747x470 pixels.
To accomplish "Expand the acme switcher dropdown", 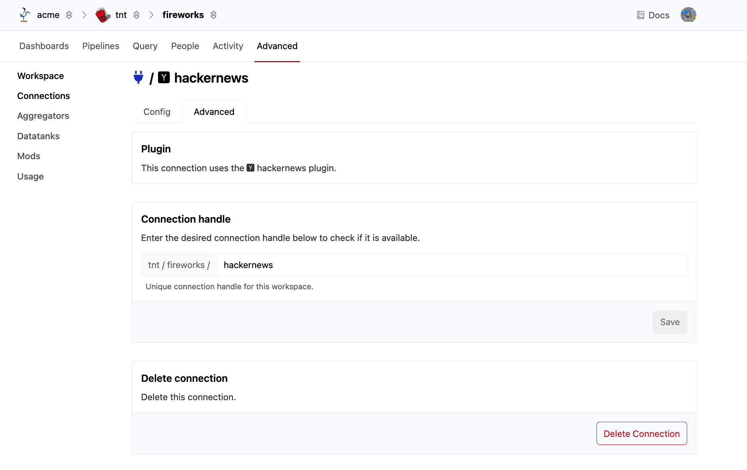I will [x=69, y=15].
